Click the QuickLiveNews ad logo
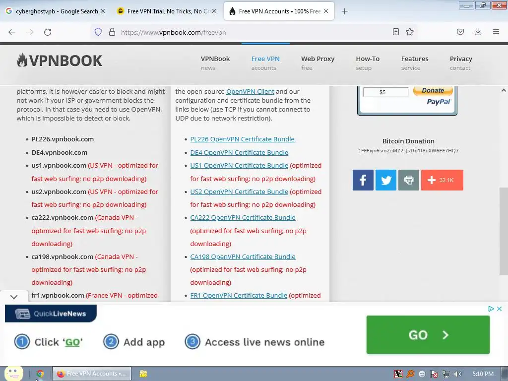The width and height of the screenshot is (508, 381). click(x=51, y=314)
